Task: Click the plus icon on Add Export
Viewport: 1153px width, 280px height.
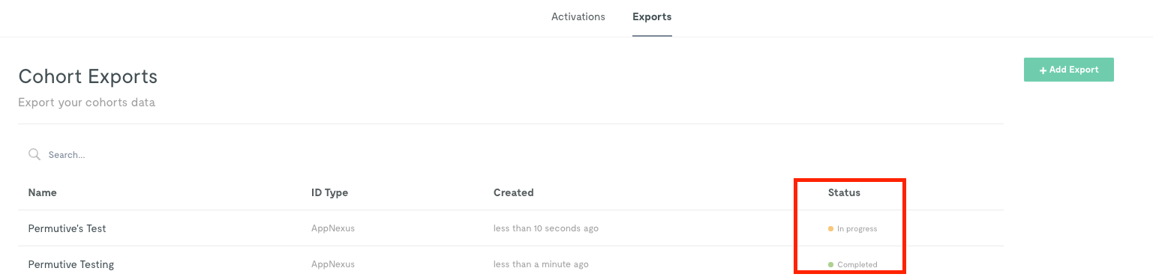Action: pos(1043,70)
